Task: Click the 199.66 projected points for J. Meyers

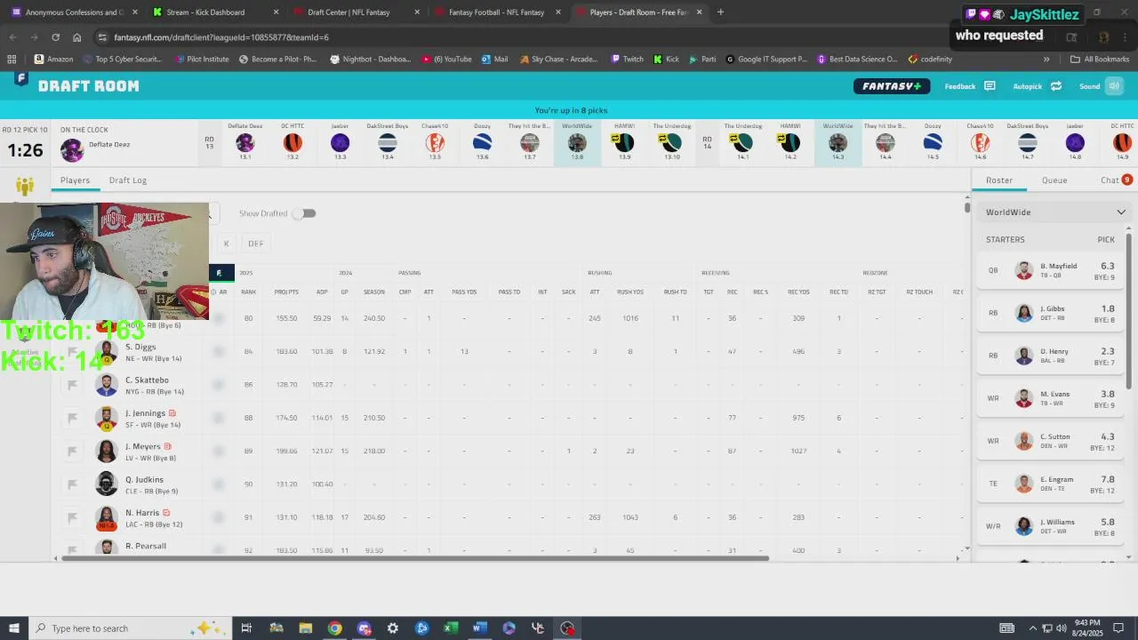Action: point(286,452)
